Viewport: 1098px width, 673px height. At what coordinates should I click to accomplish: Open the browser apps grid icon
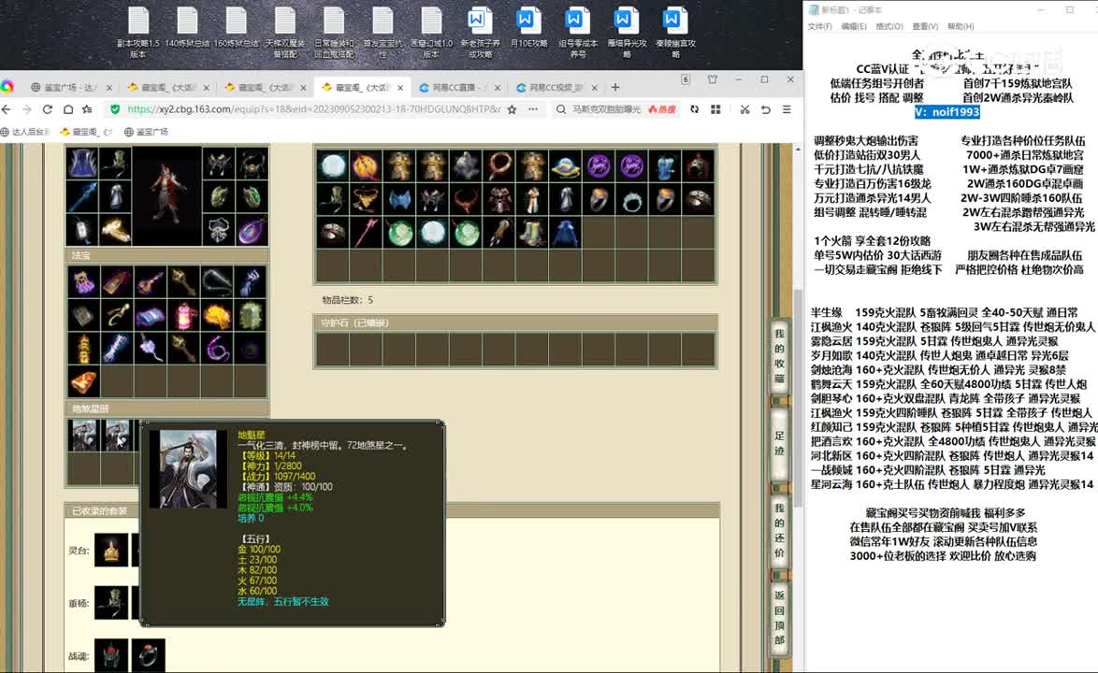click(x=715, y=109)
